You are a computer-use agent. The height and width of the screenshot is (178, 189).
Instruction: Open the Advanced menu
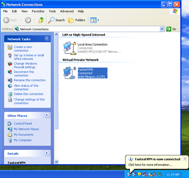[67, 11]
